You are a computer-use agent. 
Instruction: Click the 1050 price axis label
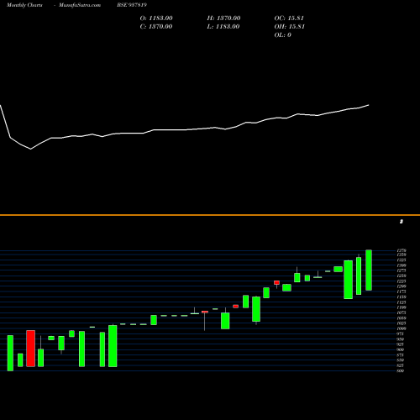point(402,318)
